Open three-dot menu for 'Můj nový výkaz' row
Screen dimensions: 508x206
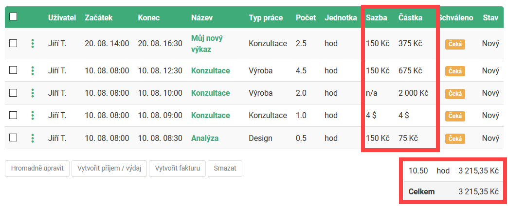click(33, 43)
